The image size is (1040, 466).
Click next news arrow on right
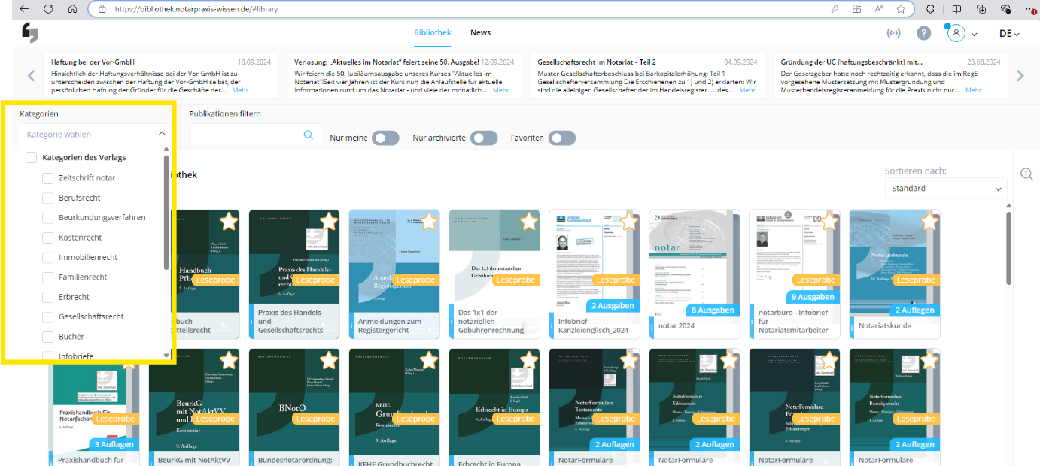pos(1020,75)
